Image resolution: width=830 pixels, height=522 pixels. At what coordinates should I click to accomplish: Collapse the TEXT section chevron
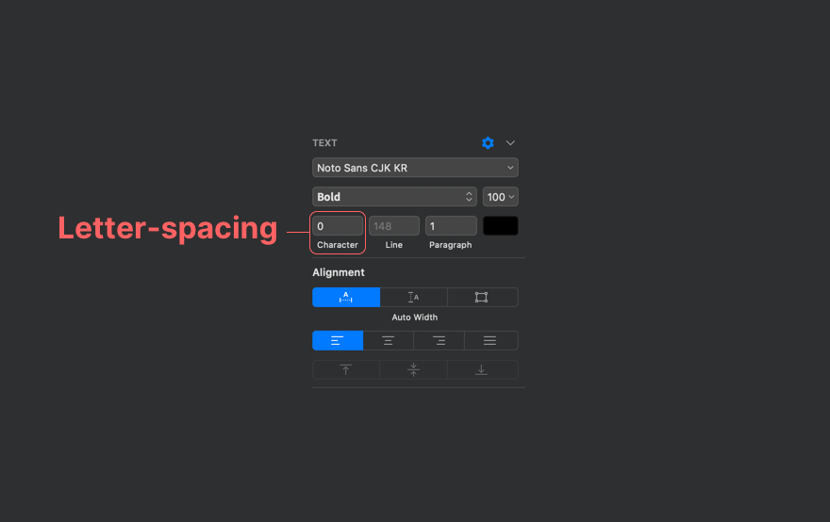510,143
